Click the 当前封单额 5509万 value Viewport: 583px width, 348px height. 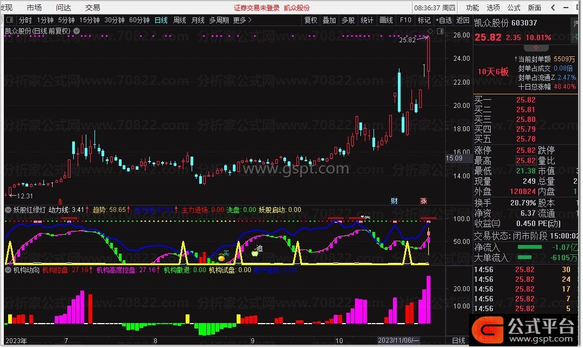[x=564, y=59]
